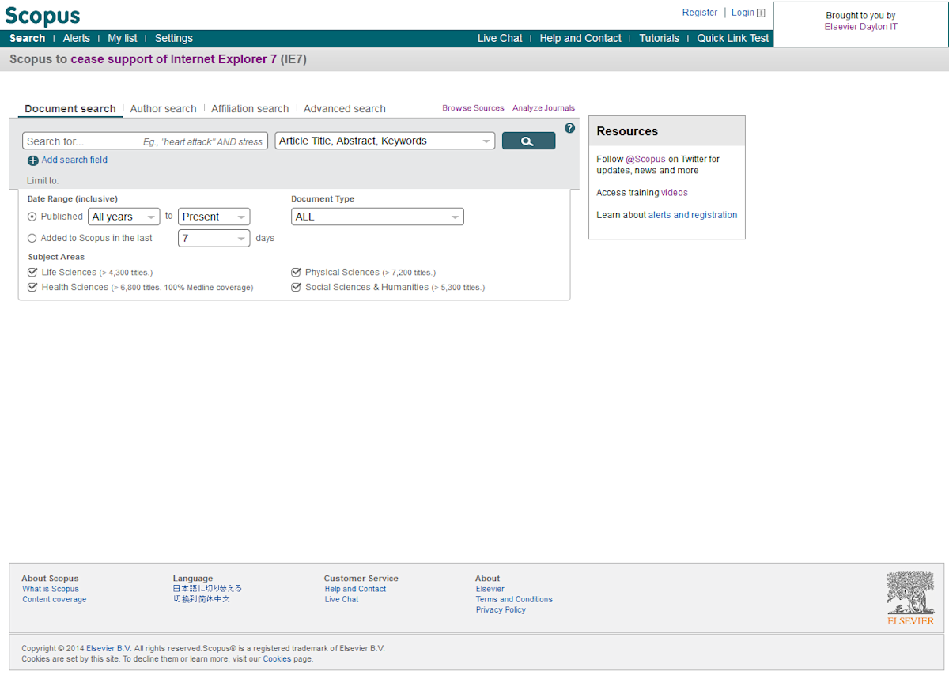Screen dimensions: 949x675
Task: Click the plus icon to add search field
Action: 32,160
